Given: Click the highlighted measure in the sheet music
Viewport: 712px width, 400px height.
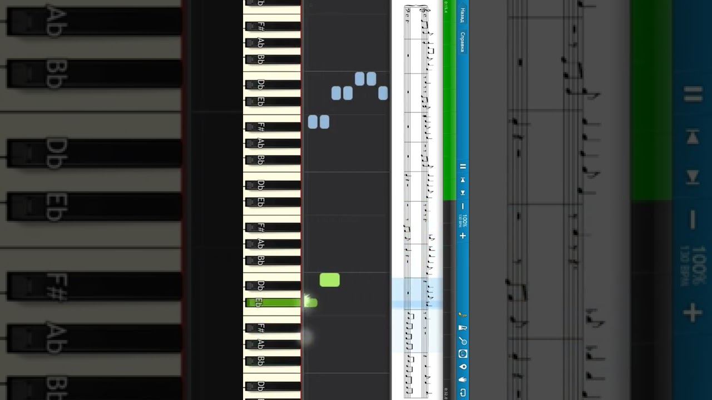Looking at the screenshot, I should point(417,293).
